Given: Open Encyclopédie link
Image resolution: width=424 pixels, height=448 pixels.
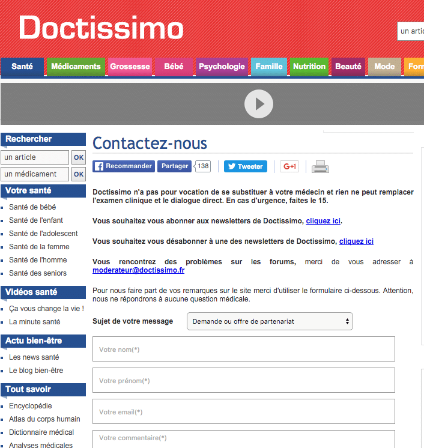Looking at the screenshot, I should point(30,406).
